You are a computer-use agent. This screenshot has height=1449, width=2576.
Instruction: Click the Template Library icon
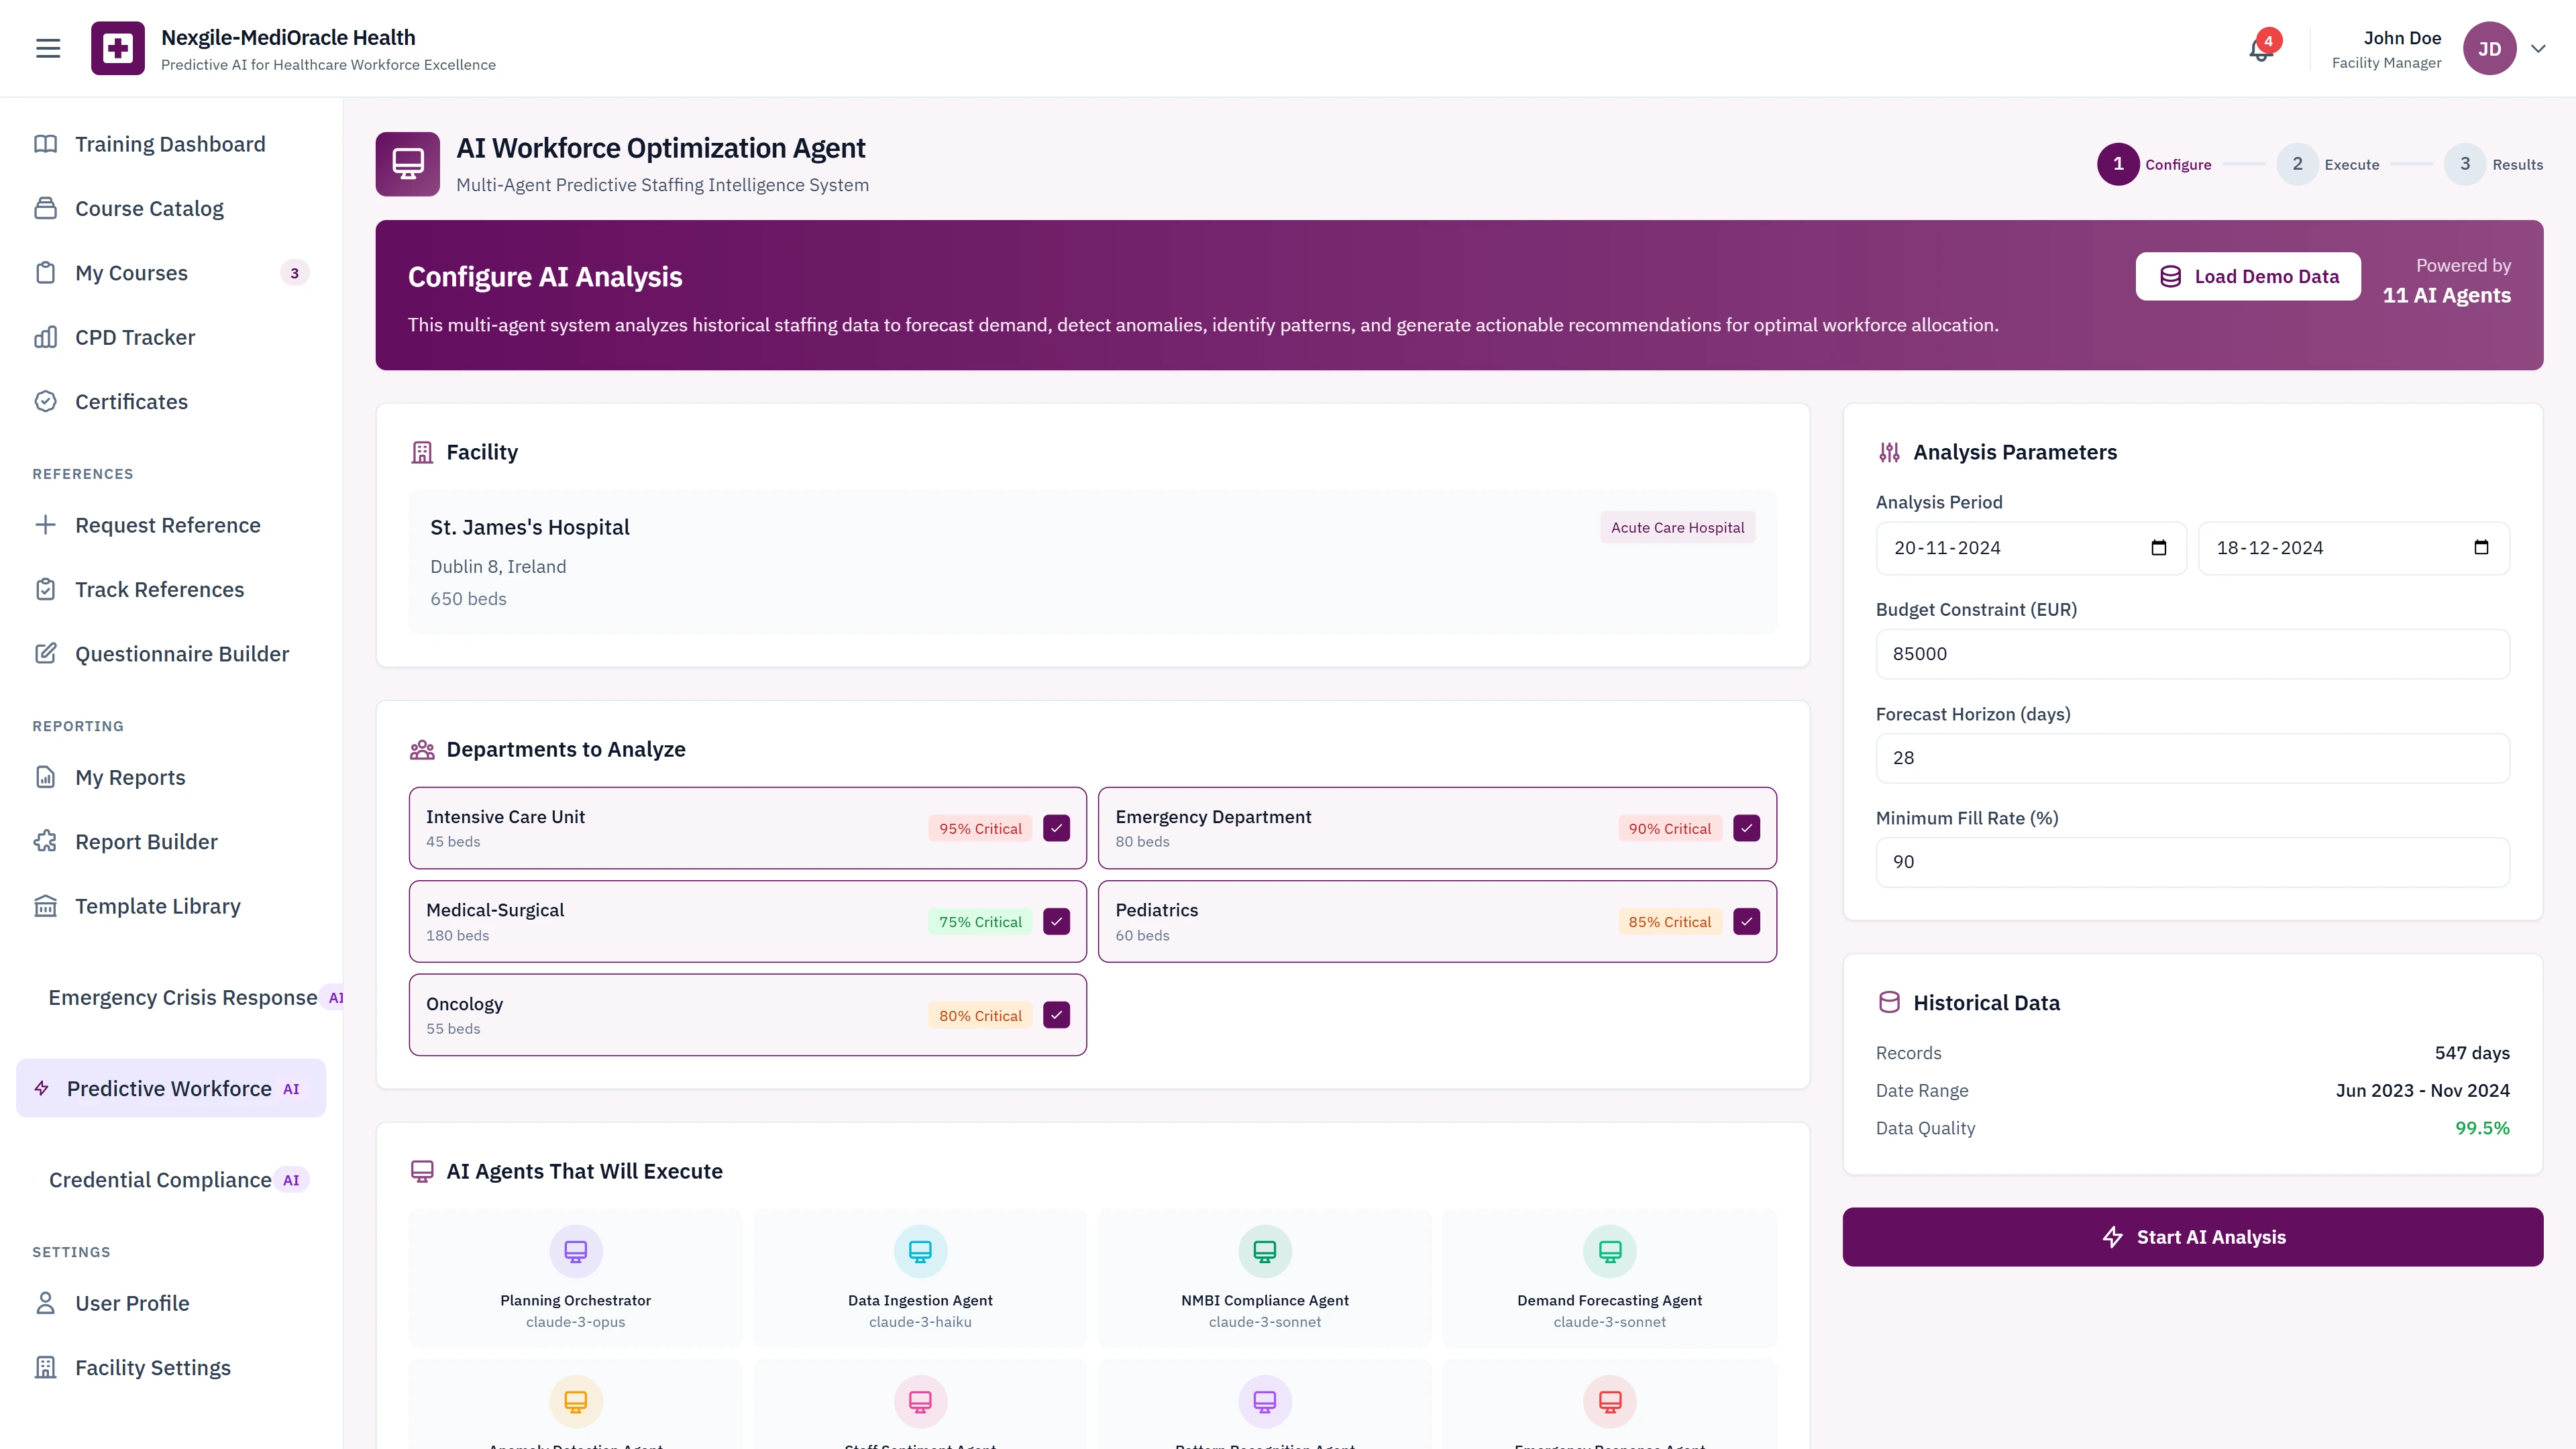coord(45,906)
